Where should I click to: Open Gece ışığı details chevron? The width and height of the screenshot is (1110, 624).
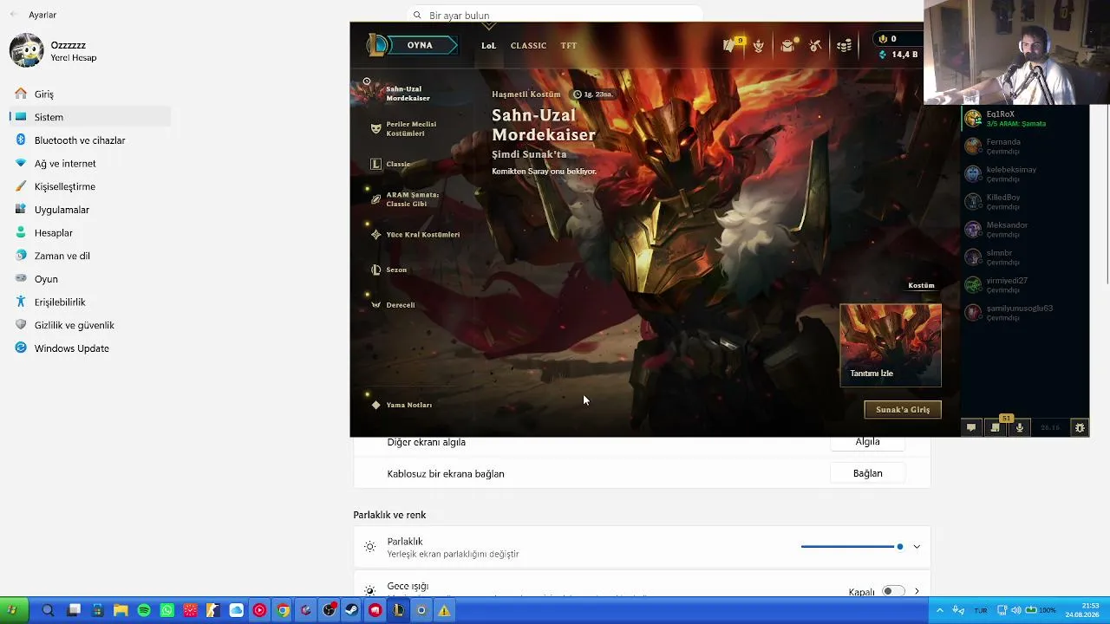tap(917, 591)
